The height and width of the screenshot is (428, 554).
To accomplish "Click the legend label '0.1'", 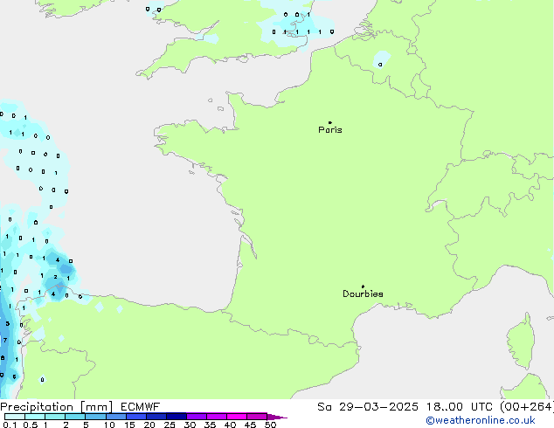I will 10,425.
